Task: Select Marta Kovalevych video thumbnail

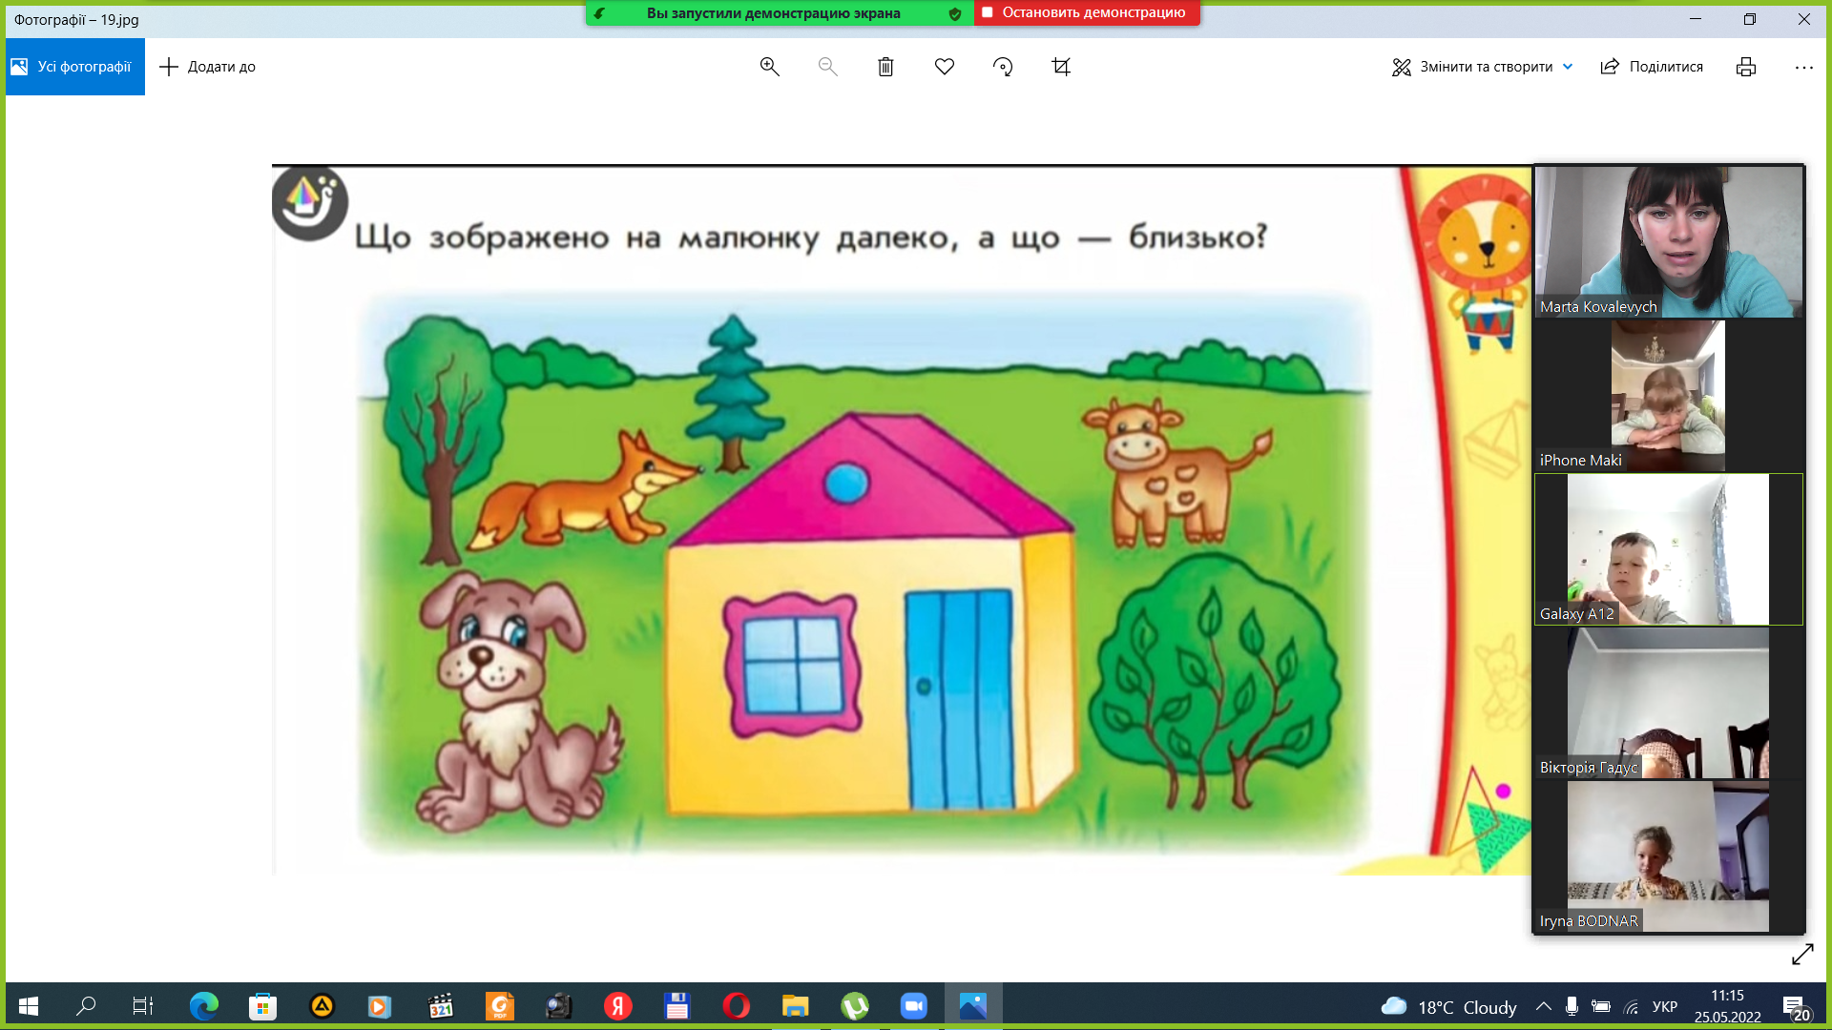Action: (x=1669, y=241)
